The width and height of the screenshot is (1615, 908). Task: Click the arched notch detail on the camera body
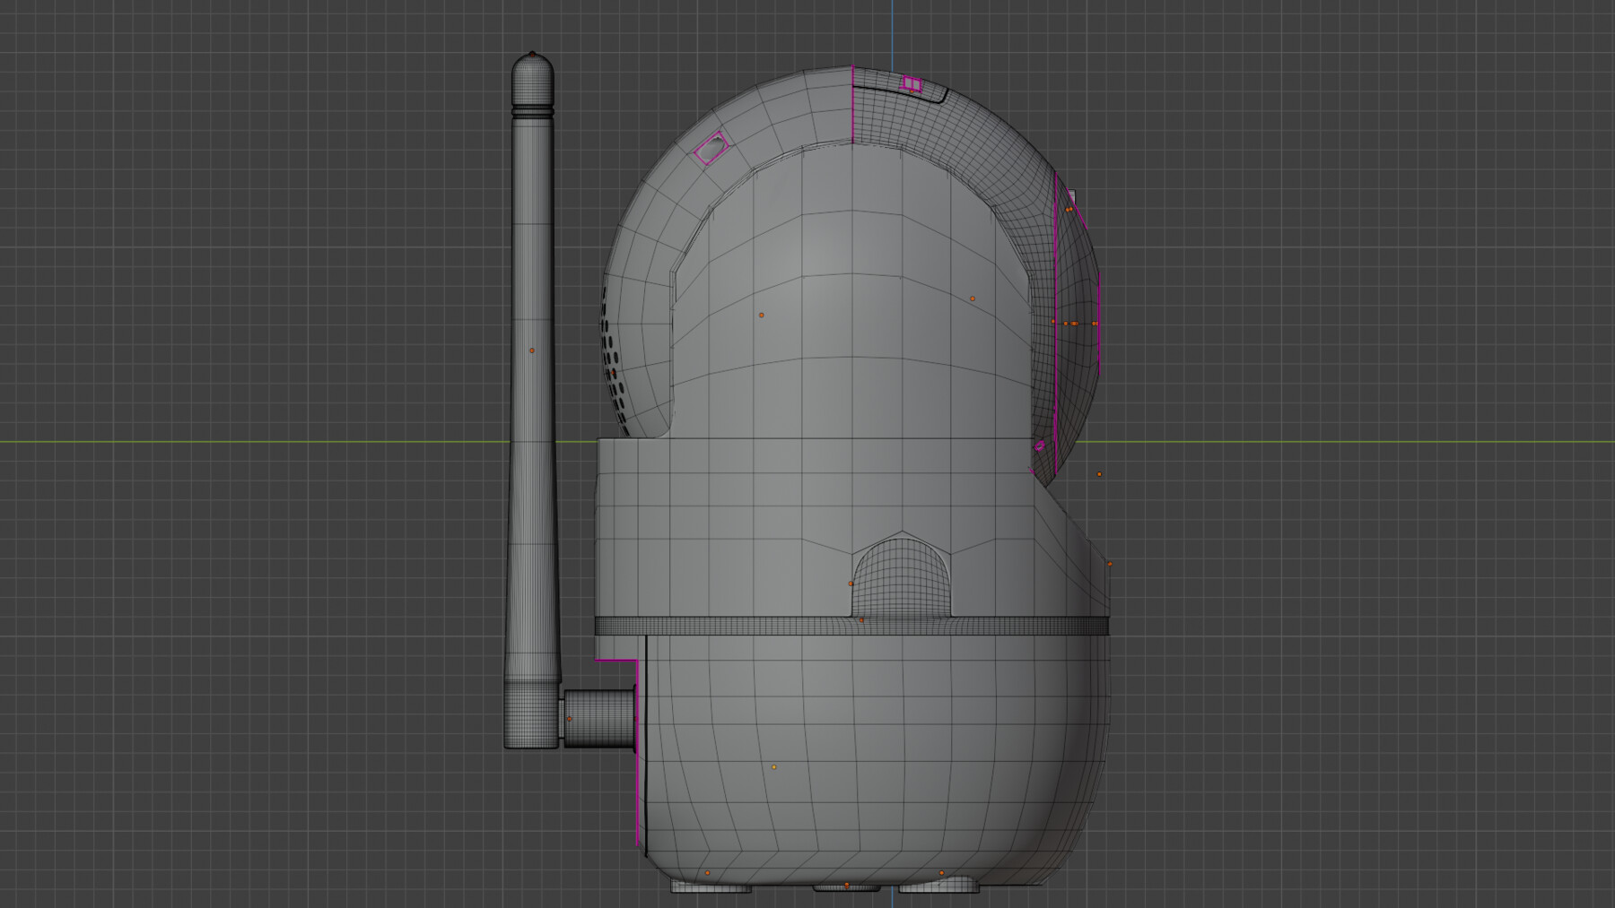click(900, 578)
